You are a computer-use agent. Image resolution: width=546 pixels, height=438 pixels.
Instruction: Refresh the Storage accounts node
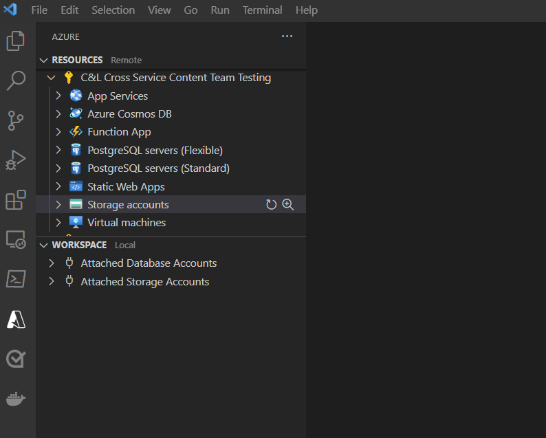pos(271,204)
